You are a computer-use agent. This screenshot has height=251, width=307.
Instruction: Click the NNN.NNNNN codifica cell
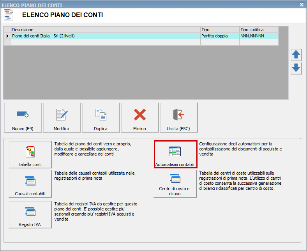point(258,36)
